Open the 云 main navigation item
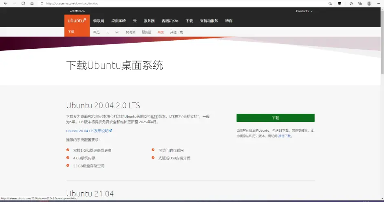Image resolution: width=384 pixels, height=202 pixels. [135, 21]
